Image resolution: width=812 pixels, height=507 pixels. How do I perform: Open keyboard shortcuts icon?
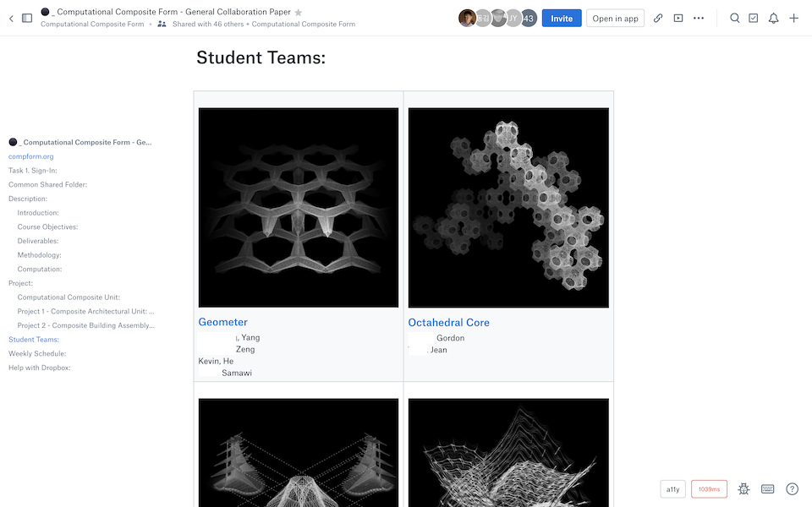pyautogui.click(x=768, y=488)
